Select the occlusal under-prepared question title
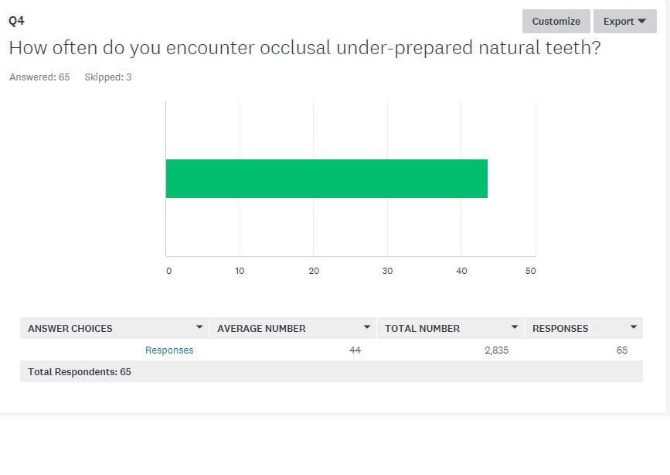The image size is (670, 475). pyautogui.click(x=304, y=47)
